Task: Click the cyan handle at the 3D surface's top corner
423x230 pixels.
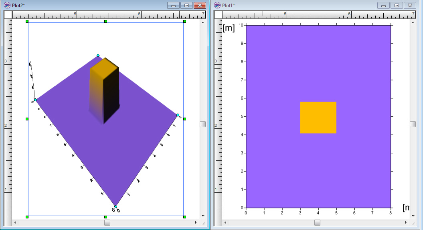Action: coord(98,56)
